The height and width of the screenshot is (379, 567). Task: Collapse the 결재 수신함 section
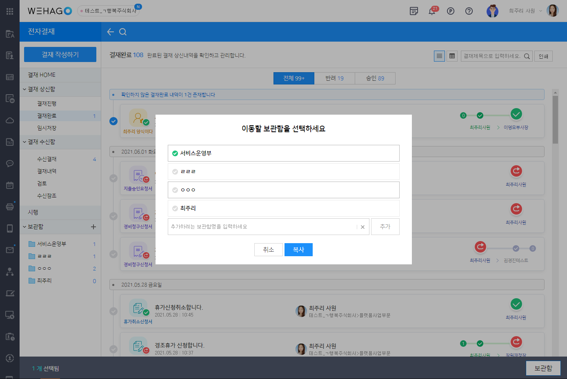tap(24, 142)
